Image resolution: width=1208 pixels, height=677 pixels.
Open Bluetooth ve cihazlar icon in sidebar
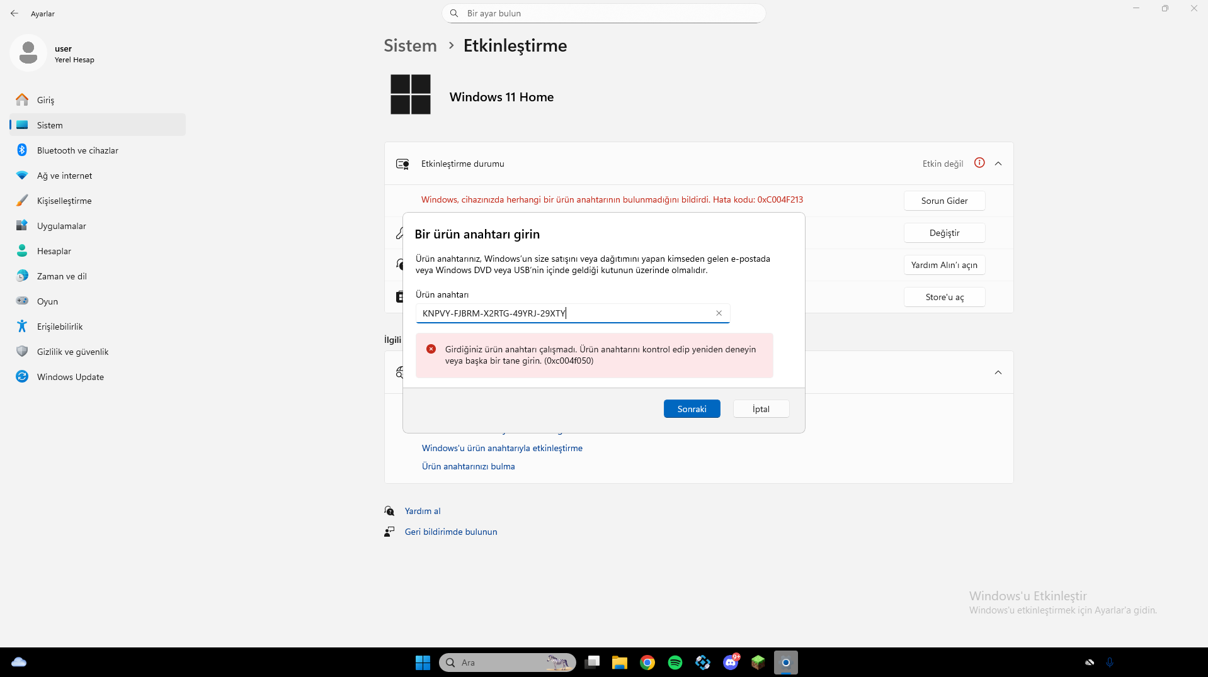point(22,150)
